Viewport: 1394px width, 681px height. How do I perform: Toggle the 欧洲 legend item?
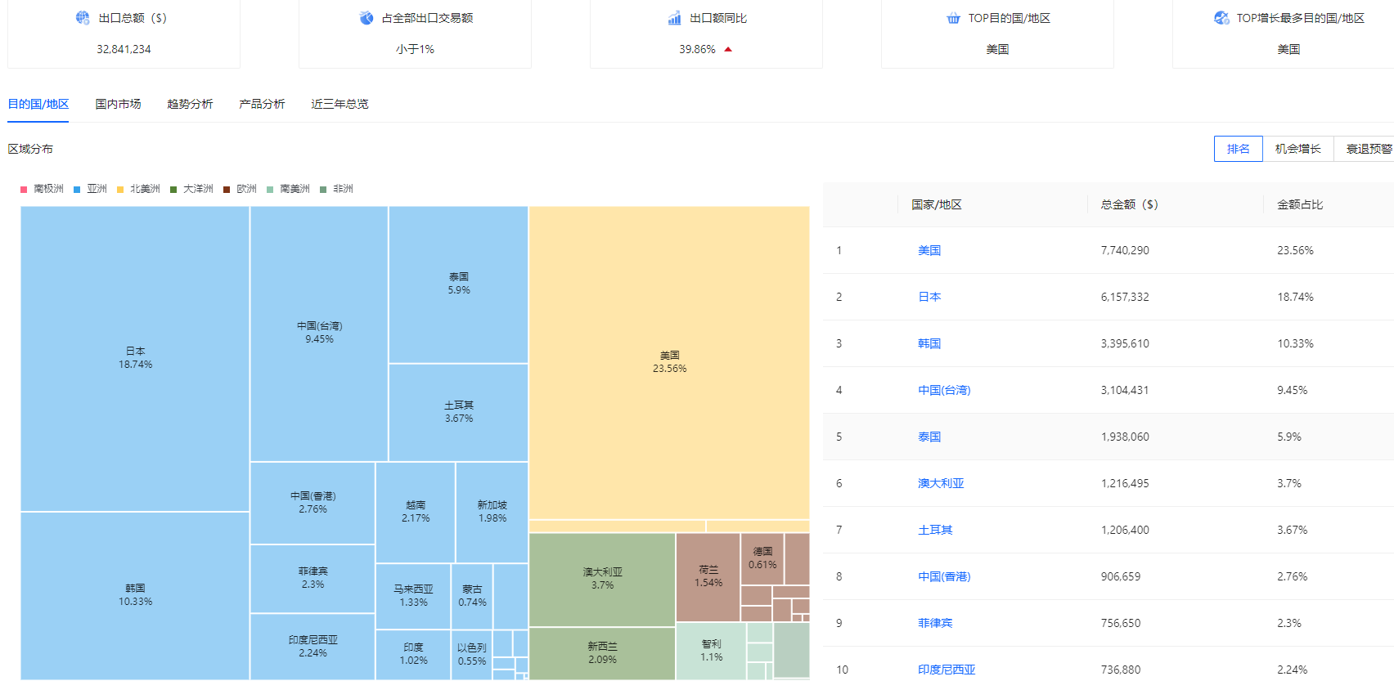point(240,189)
